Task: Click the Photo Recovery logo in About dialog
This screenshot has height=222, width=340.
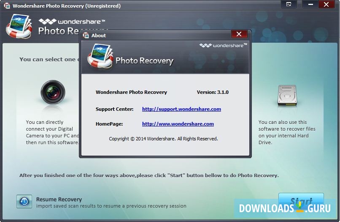Action: pos(100,57)
